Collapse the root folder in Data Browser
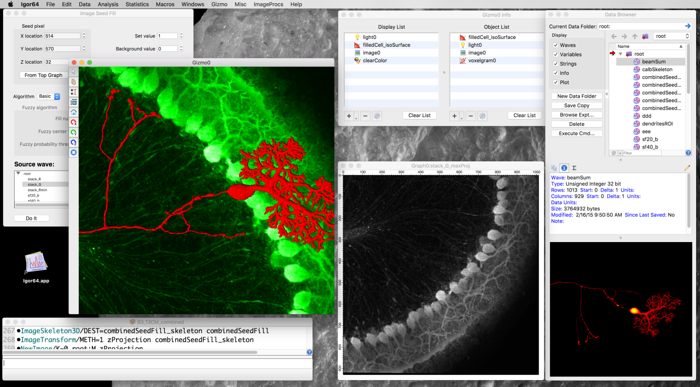Screen dimensions: 700x387 [621, 54]
